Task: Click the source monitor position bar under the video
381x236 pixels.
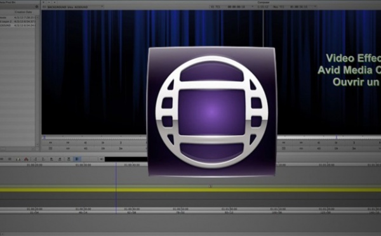Action: click(95, 137)
